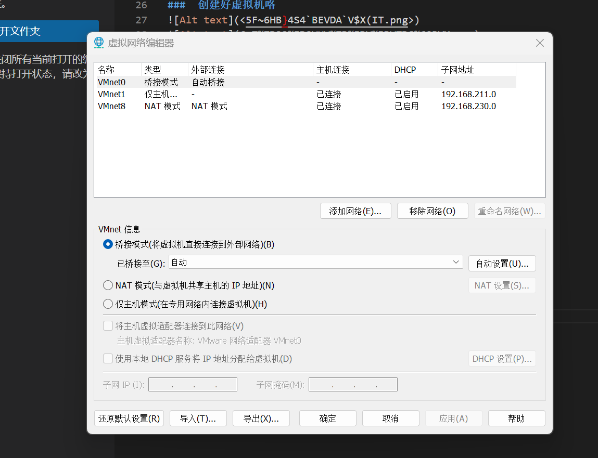598x458 pixels.
Task: Click 导出(X)... button
Action: 261,418
